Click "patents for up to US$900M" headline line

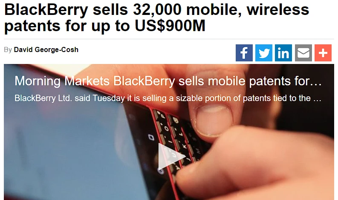[x=105, y=26]
